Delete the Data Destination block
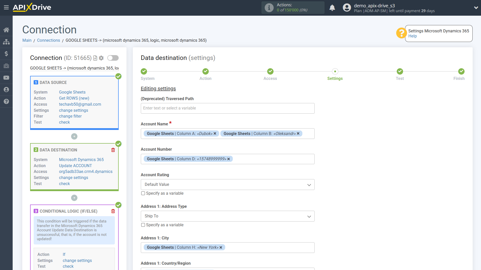Screen dimensions: 481x270 point(113,150)
